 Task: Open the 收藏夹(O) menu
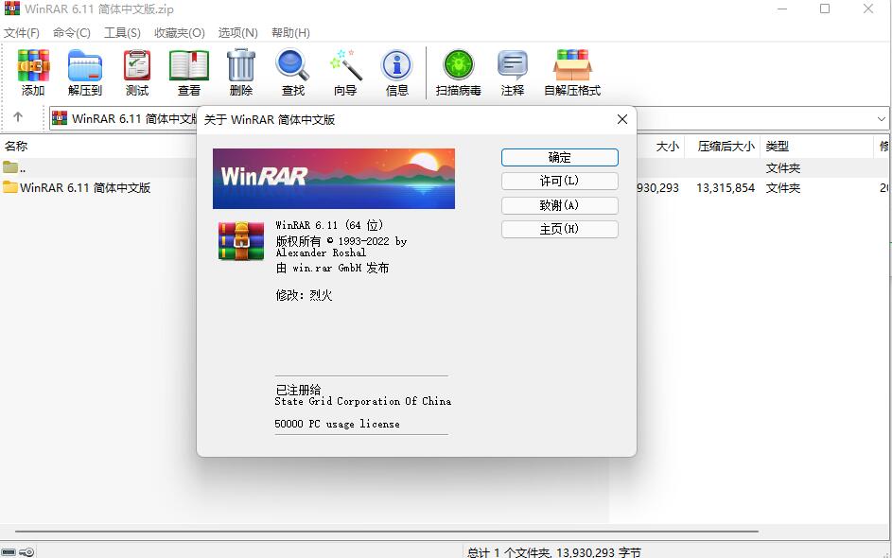(179, 32)
